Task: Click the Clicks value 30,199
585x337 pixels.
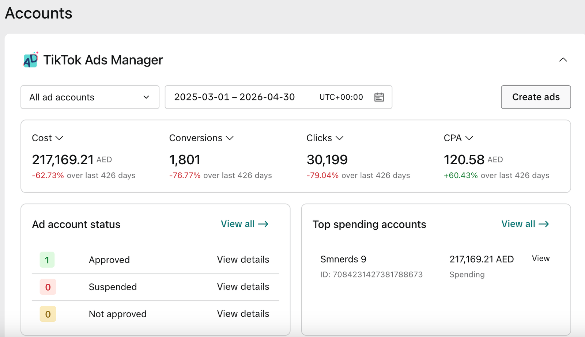Action: (327, 160)
